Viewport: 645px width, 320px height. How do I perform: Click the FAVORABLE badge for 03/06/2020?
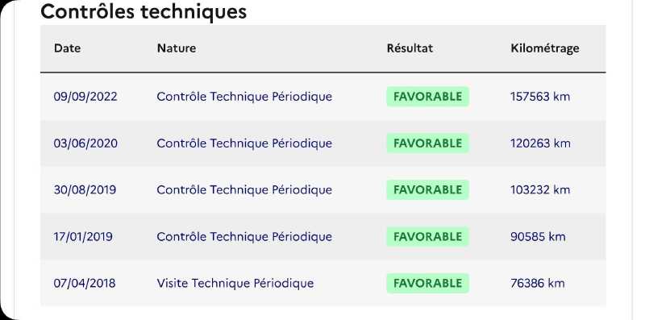428,143
